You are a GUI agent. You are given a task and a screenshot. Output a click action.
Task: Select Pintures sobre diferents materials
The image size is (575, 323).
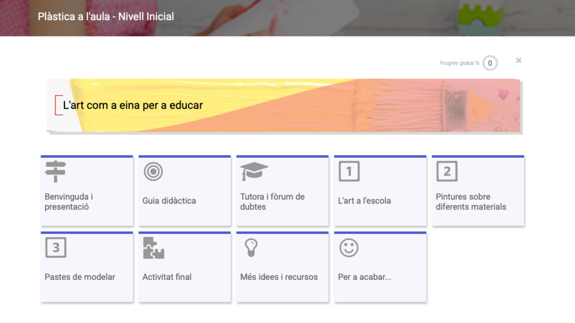[471, 202]
